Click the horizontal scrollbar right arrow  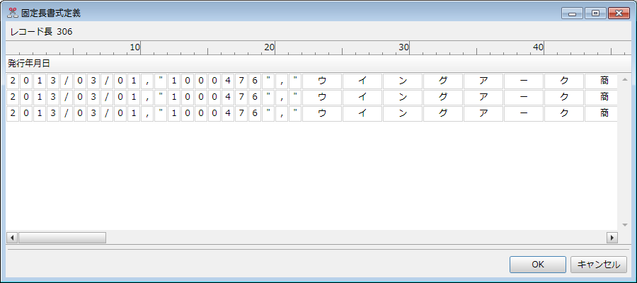tap(612, 238)
